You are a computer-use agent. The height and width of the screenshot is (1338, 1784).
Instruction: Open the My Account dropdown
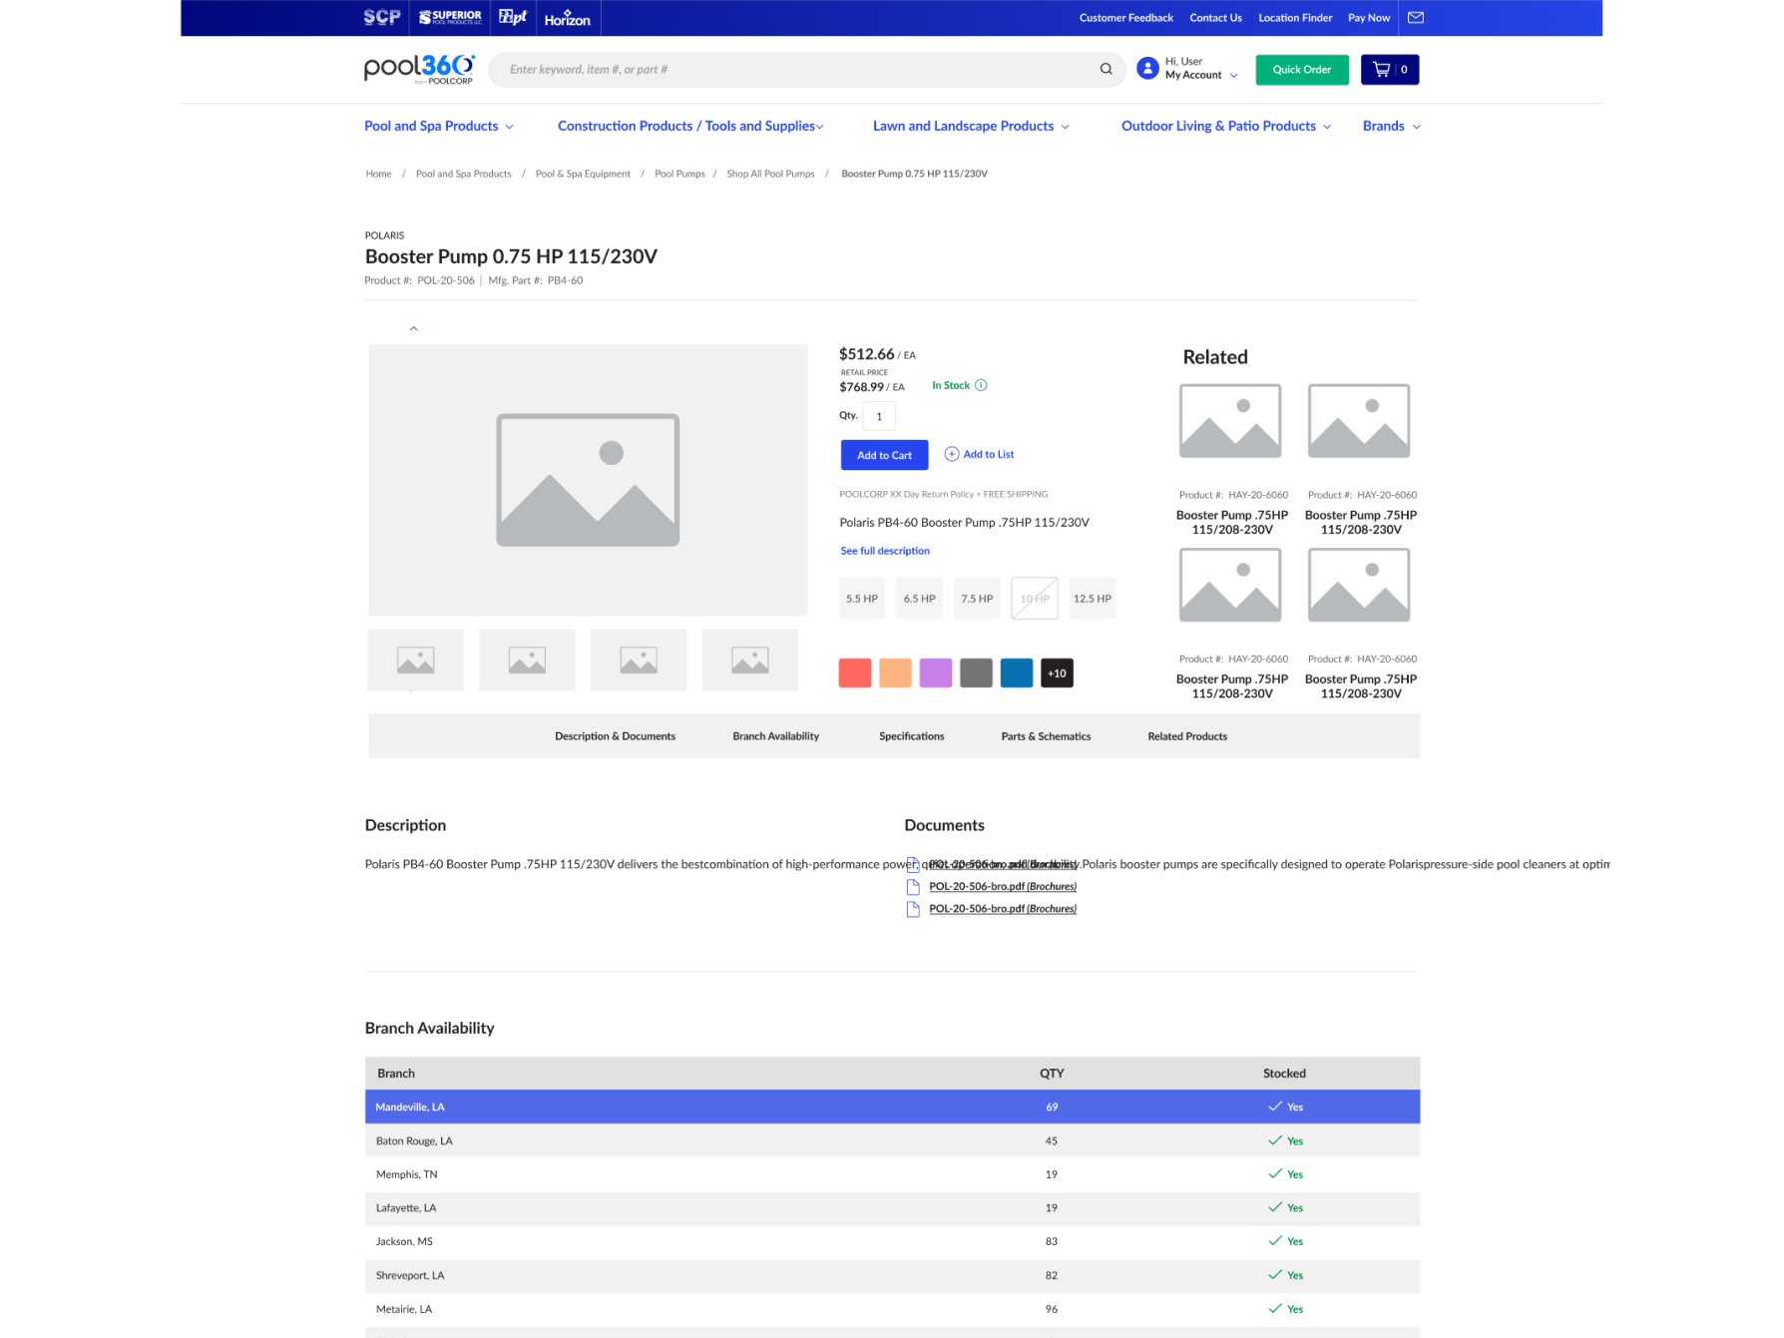pos(1201,75)
